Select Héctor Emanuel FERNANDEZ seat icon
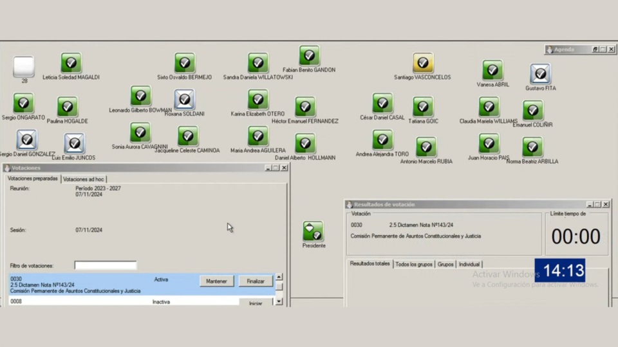 tap(305, 107)
